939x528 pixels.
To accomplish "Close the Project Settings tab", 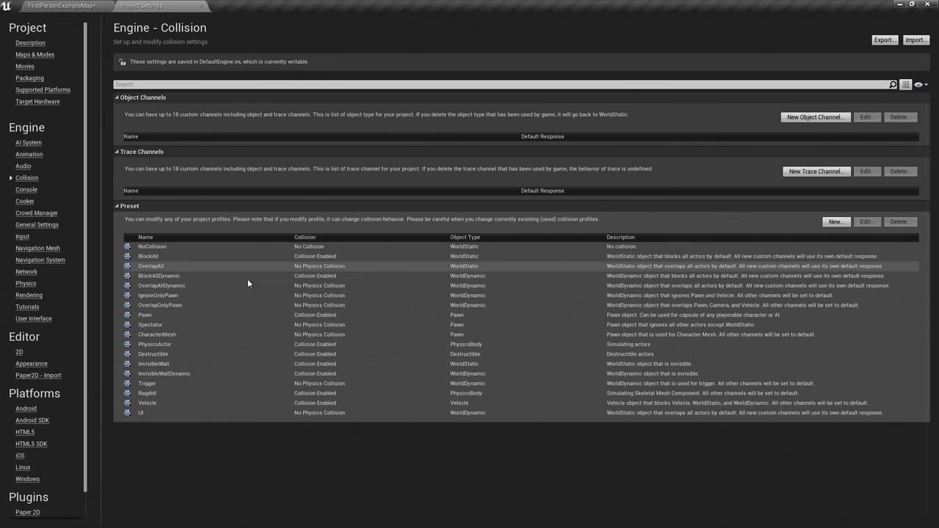I will [201, 6].
